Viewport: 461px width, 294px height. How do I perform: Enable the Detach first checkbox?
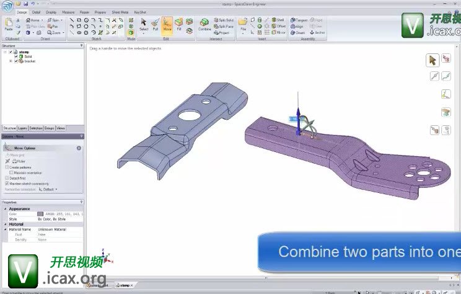pos(7,178)
